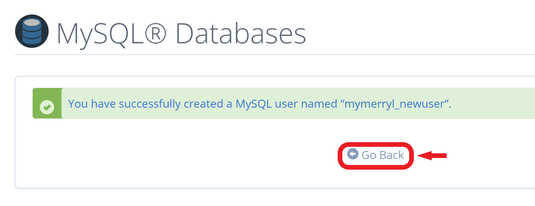Click the MySQL® Databases page heading
The image size is (535, 206).
coord(181,34)
